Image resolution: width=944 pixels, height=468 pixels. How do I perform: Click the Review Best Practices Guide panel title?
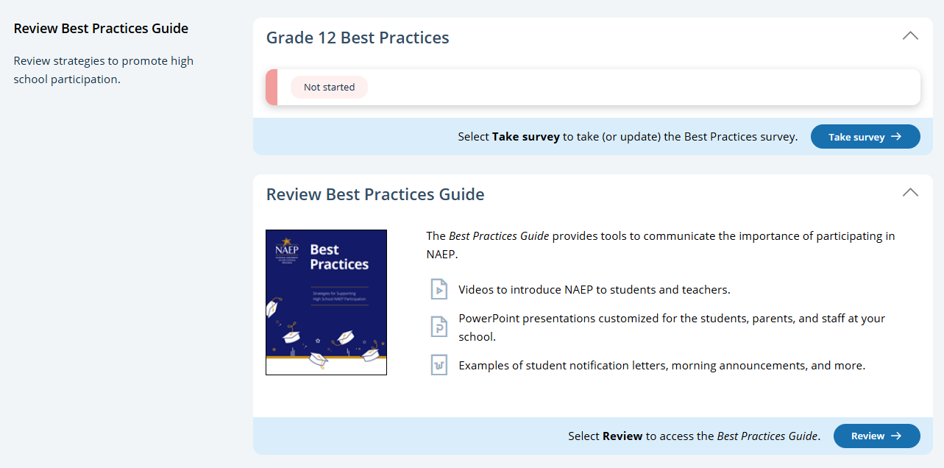[375, 194]
